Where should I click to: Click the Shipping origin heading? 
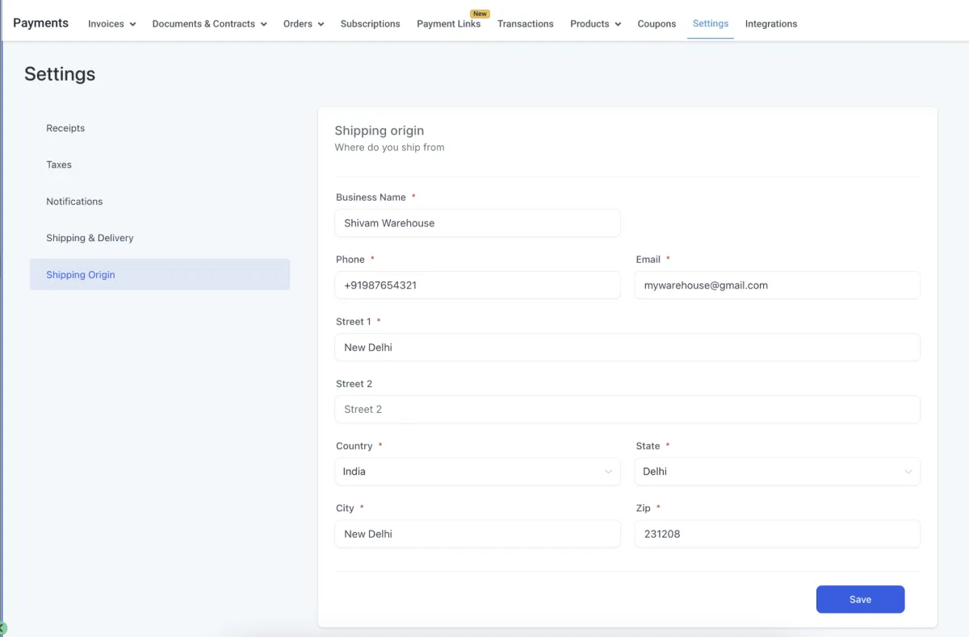pos(379,131)
